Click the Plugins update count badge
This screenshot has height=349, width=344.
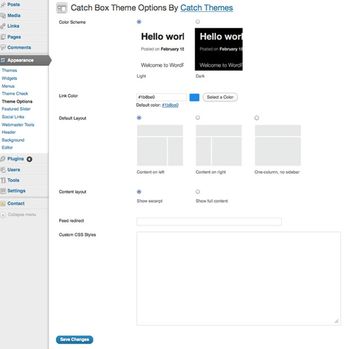click(29, 159)
